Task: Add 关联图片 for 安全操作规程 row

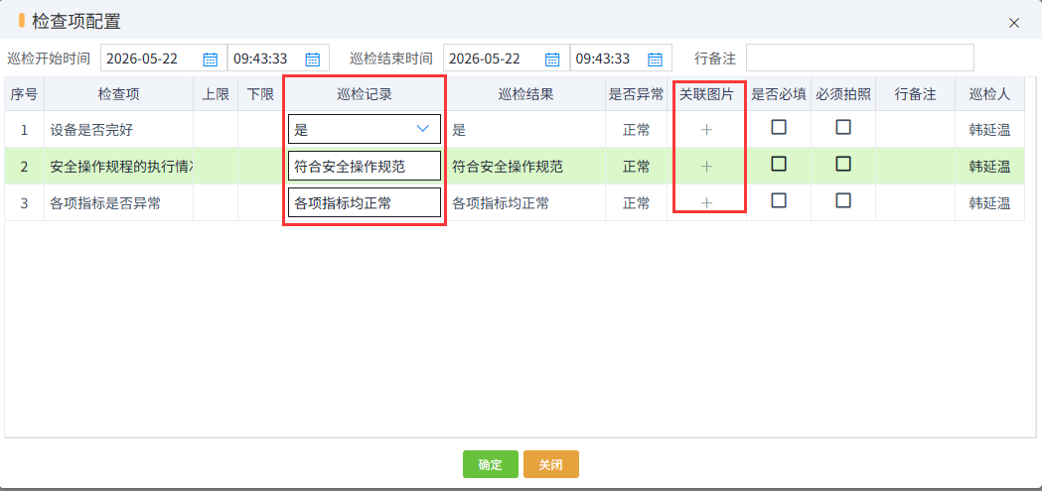Action: click(707, 167)
